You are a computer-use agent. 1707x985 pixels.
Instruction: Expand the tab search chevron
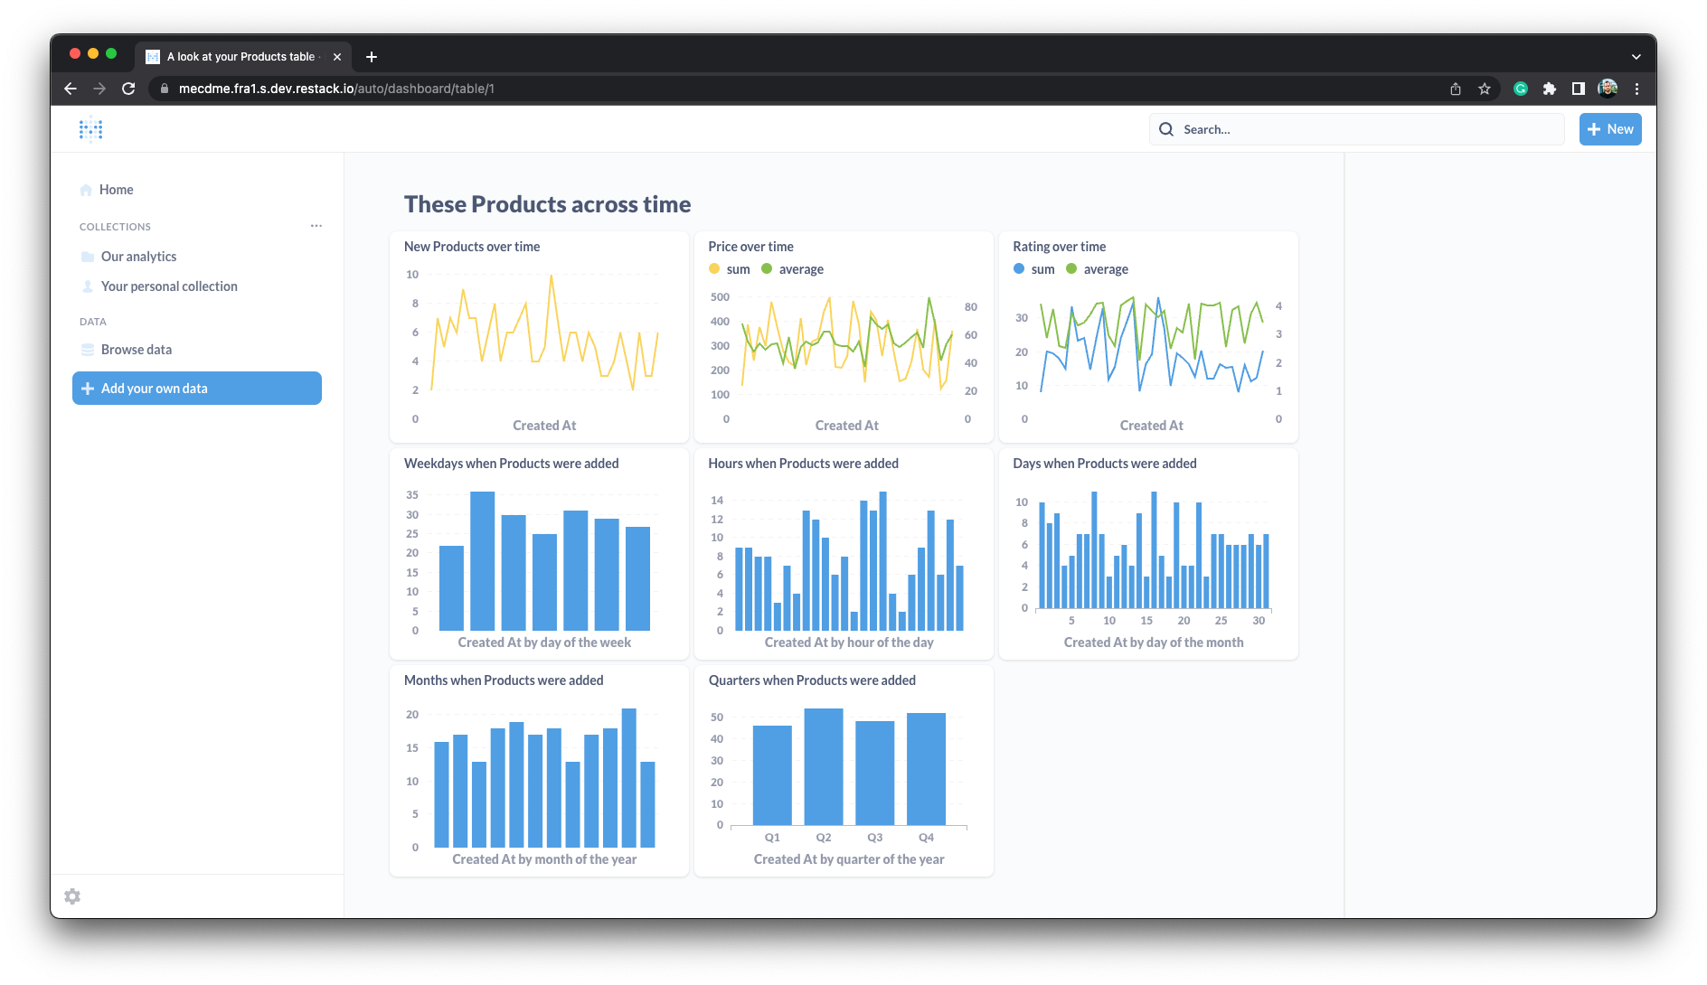pyautogui.click(x=1636, y=57)
